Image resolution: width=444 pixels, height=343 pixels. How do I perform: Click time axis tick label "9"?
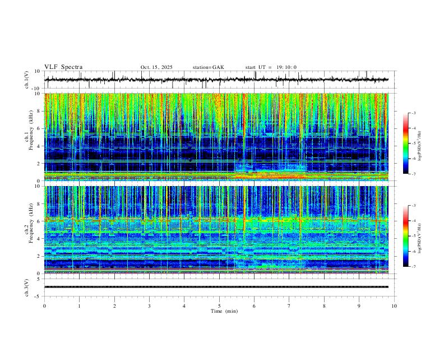click(x=359, y=306)
